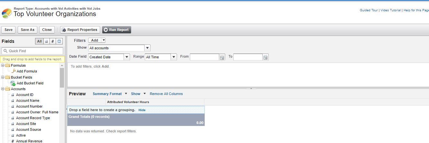The width and height of the screenshot is (429, 143).
Task: Collapse the Bucket Fields folder
Action: pos(3,77)
